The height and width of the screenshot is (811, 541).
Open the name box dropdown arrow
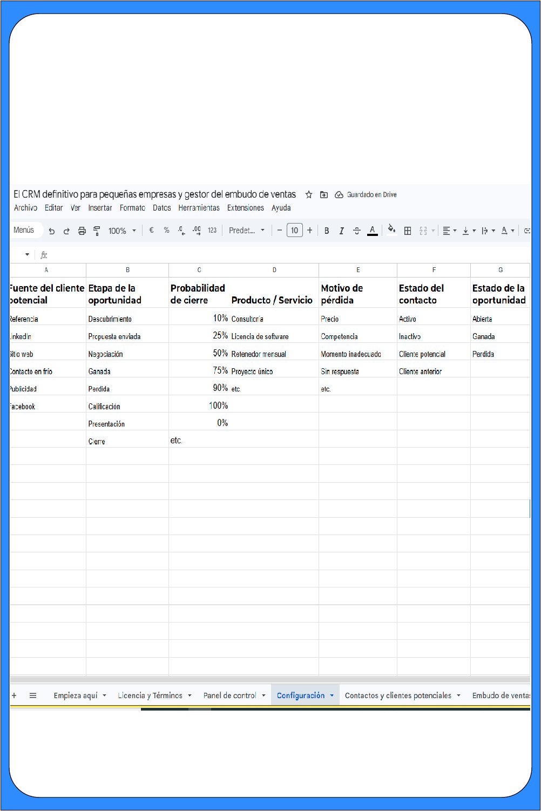coord(27,255)
